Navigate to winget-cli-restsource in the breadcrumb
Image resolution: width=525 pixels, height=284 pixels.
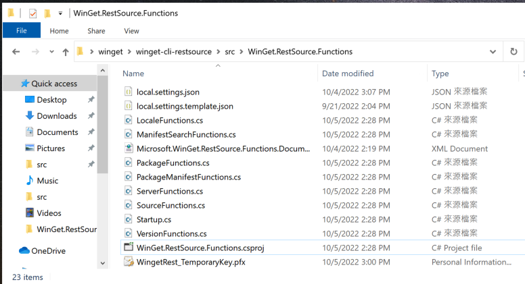(x=174, y=52)
